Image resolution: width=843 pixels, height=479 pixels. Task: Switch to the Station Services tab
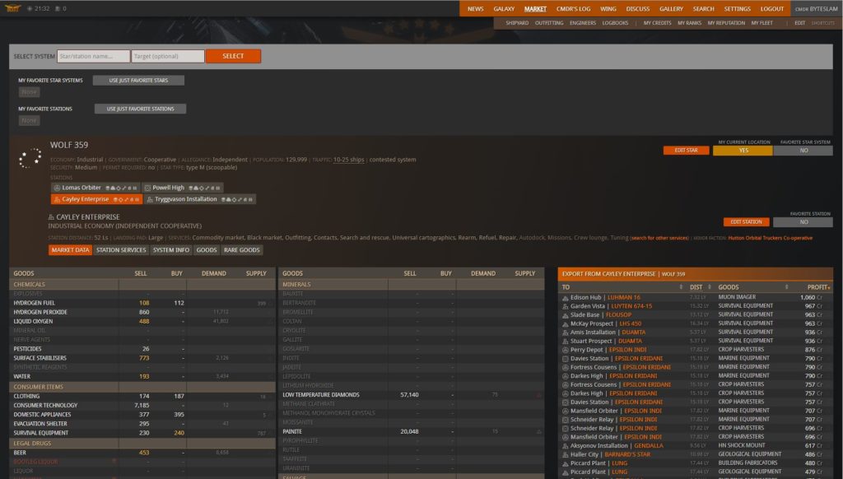coord(121,250)
